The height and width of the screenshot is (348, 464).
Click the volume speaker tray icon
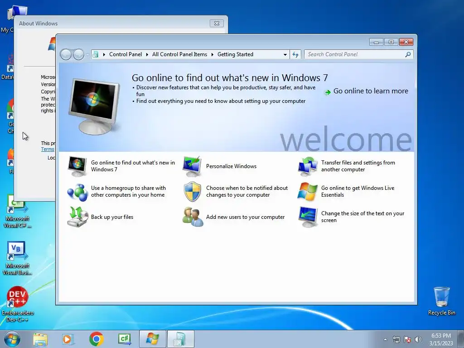pos(418,339)
